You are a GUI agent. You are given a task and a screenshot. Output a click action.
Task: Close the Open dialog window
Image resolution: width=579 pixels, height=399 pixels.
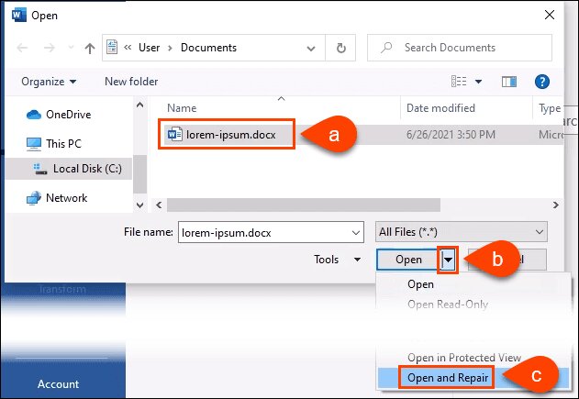pos(550,15)
